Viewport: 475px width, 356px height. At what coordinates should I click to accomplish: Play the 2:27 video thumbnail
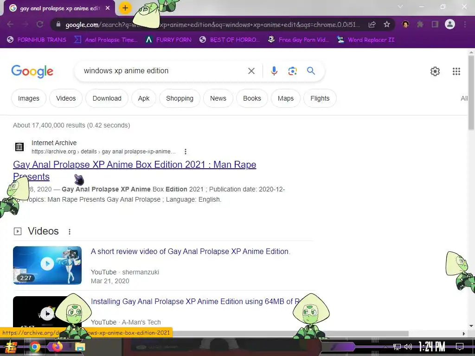(x=47, y=265)
